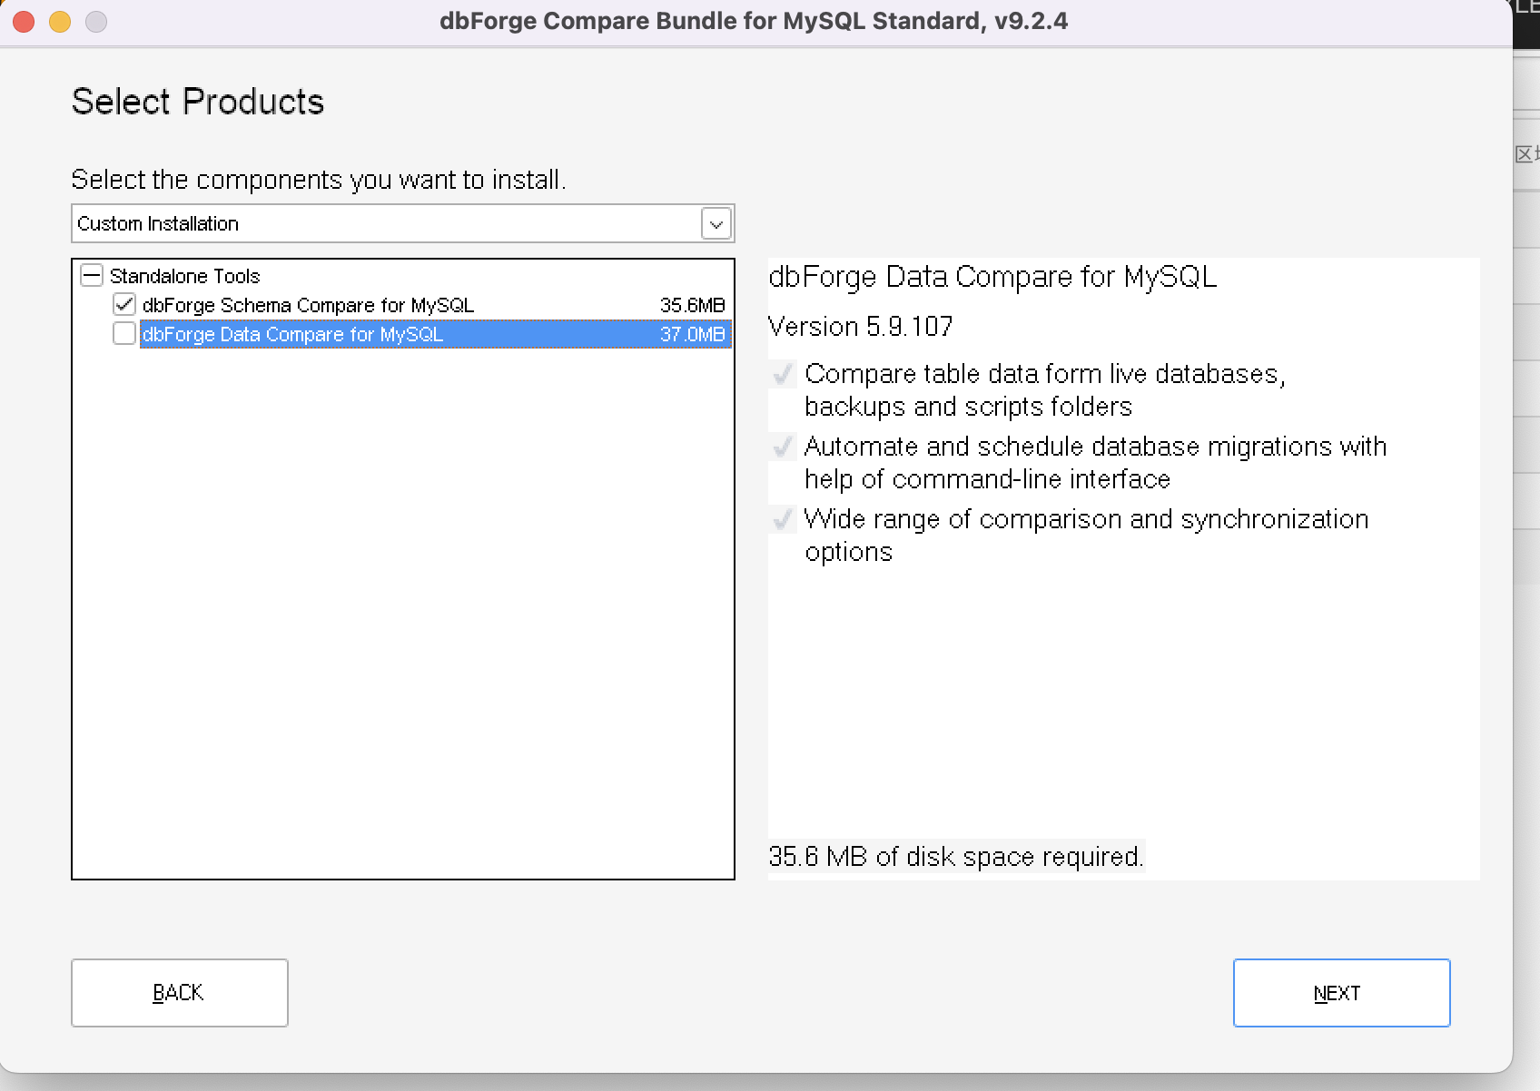The width and height of the screenshot is (1540, 1091).
Task: Select the dbForge Schema Compare for MySQL row
Action: coord(436,305)
